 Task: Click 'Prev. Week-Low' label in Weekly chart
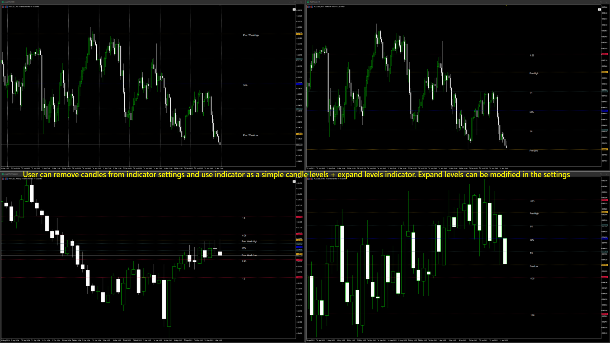click(249, 255)
